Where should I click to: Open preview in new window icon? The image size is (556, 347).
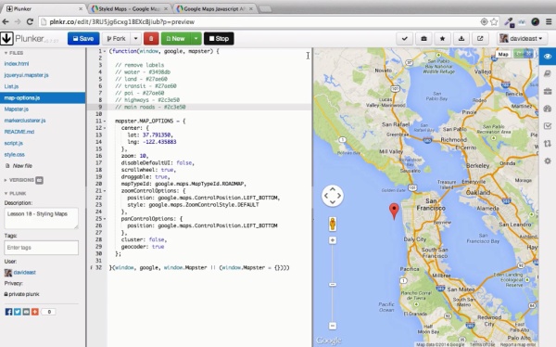480,38
